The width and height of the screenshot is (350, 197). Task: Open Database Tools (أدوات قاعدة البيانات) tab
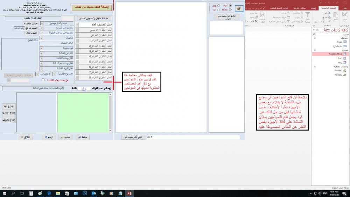279,8
